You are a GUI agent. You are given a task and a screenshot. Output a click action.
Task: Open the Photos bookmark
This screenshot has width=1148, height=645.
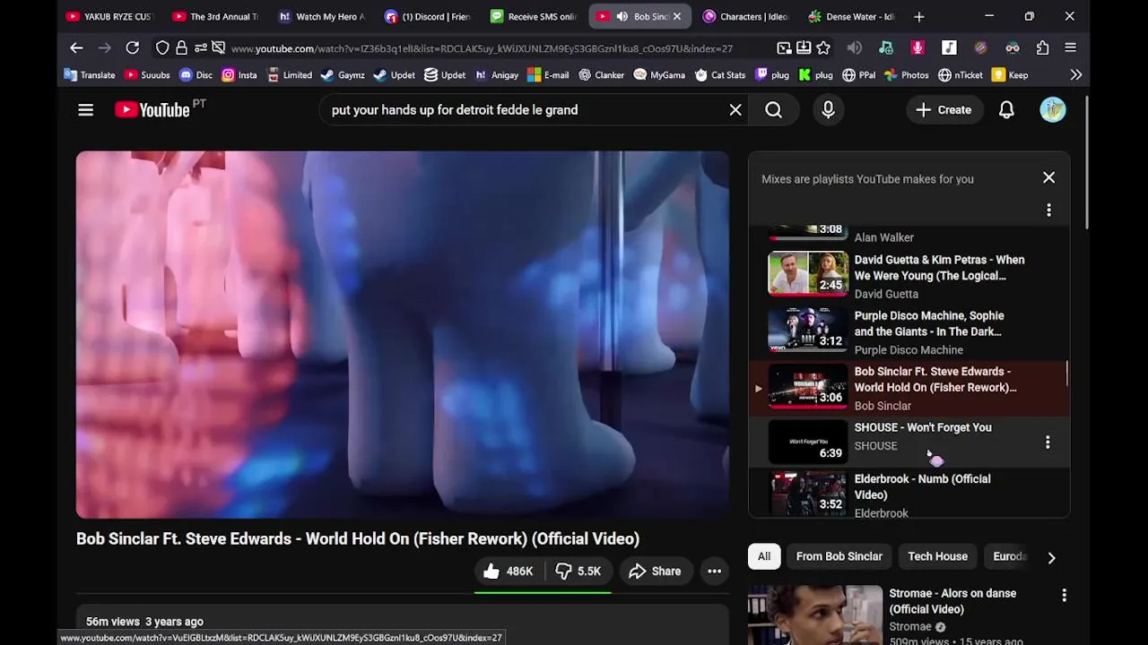pyautogui.click(x=906, y=75)
